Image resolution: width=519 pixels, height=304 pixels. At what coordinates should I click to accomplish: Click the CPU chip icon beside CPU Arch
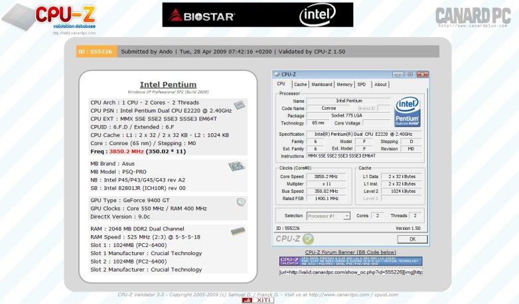pyautogui.click(x=240, y=105)
